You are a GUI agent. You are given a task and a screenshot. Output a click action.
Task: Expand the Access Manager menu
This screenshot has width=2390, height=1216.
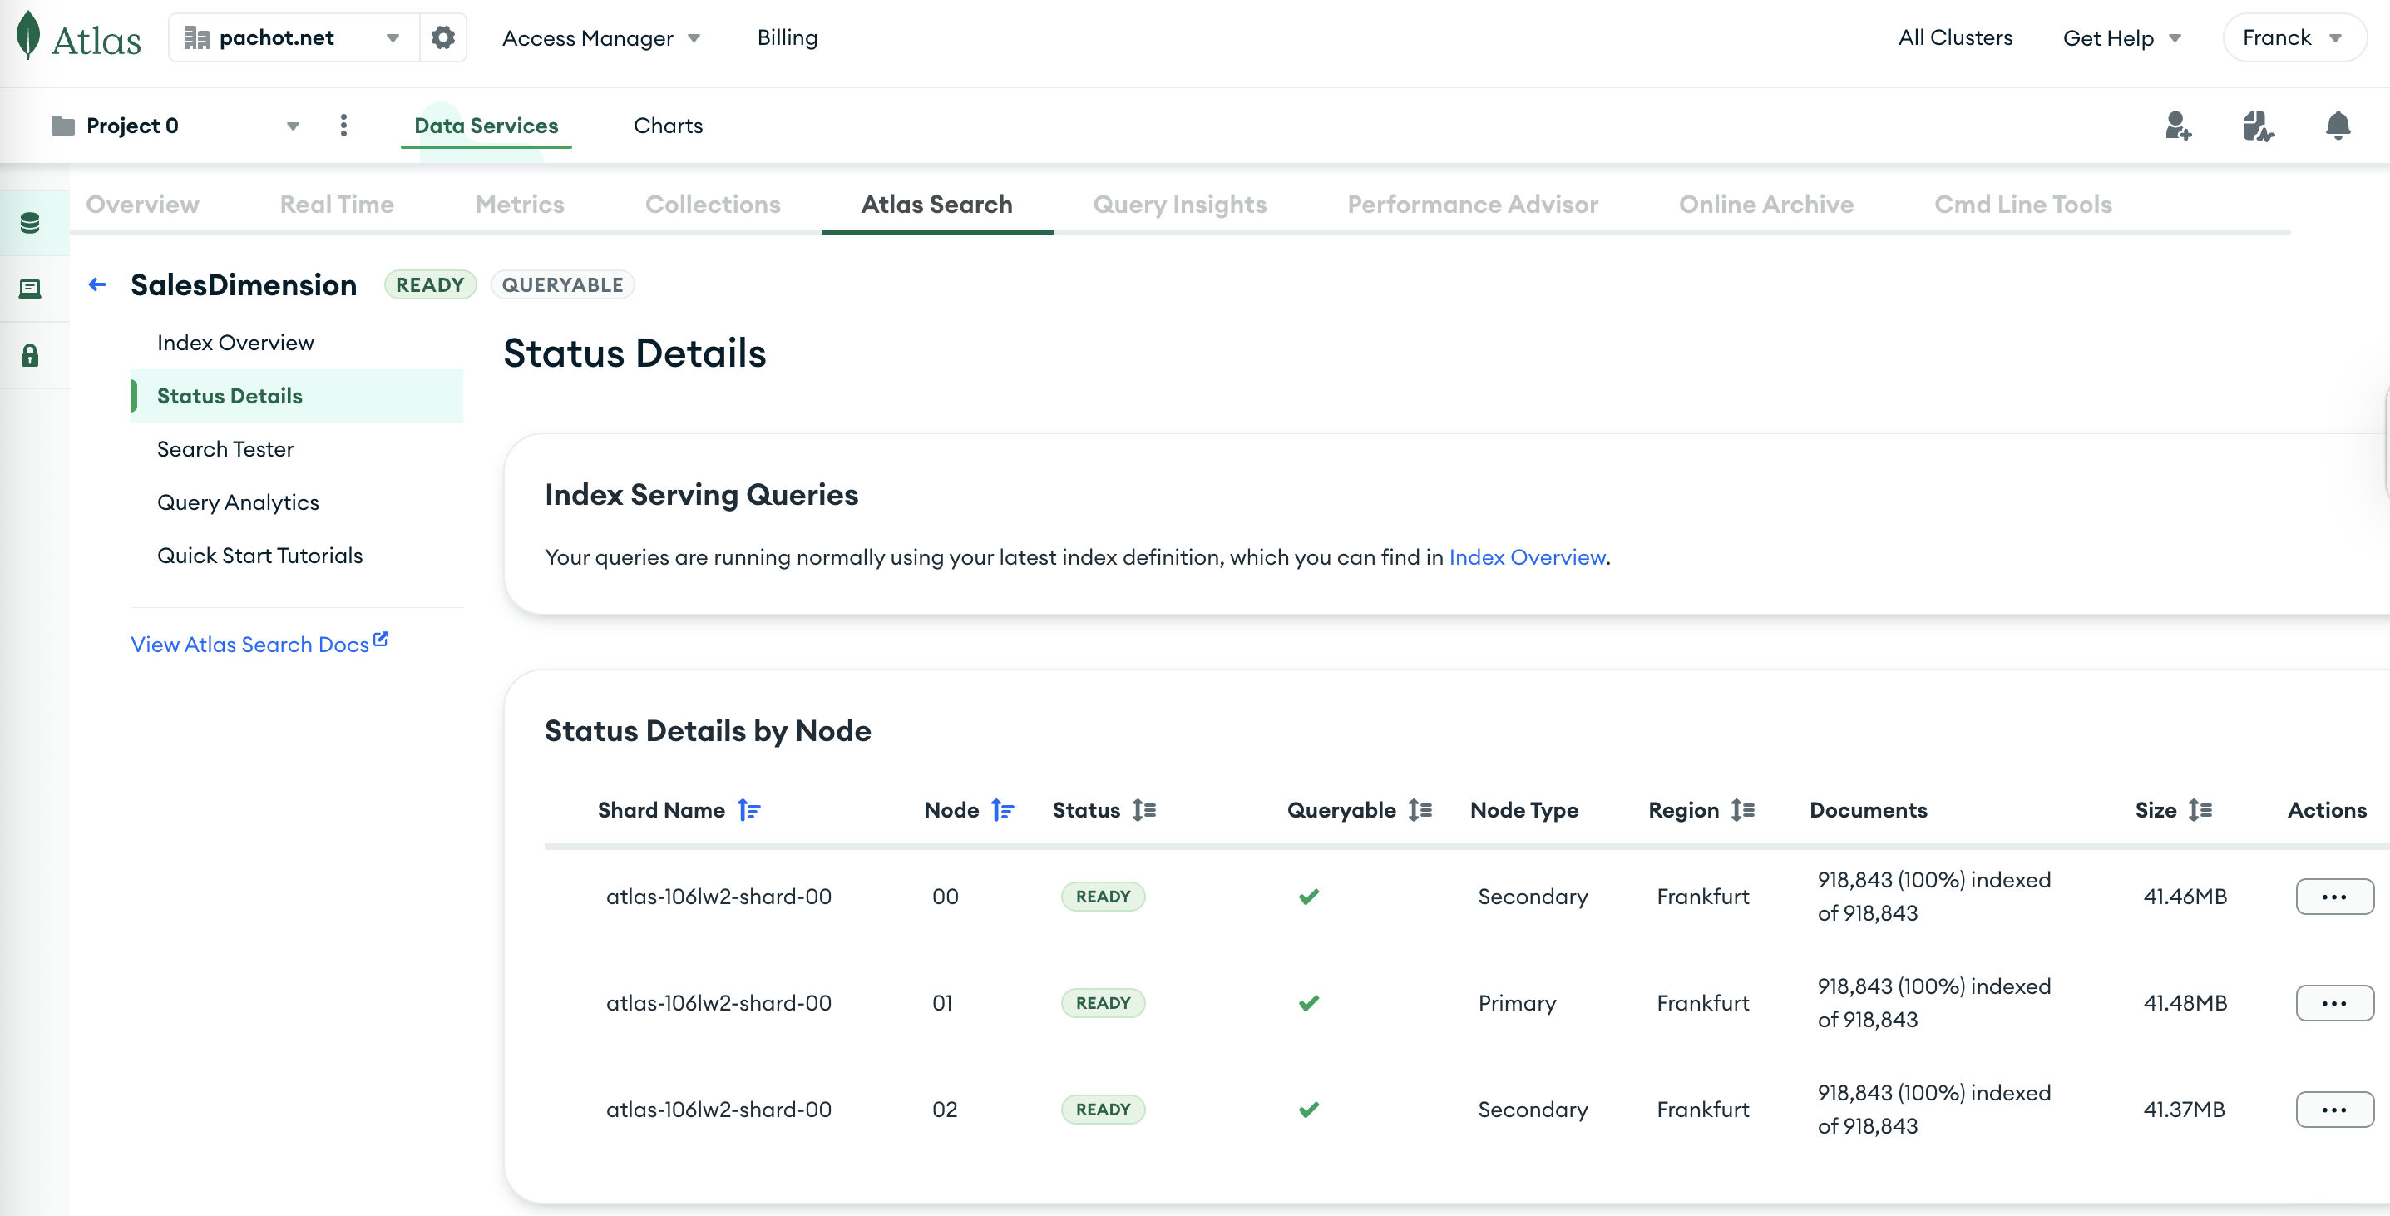point(600,38)
